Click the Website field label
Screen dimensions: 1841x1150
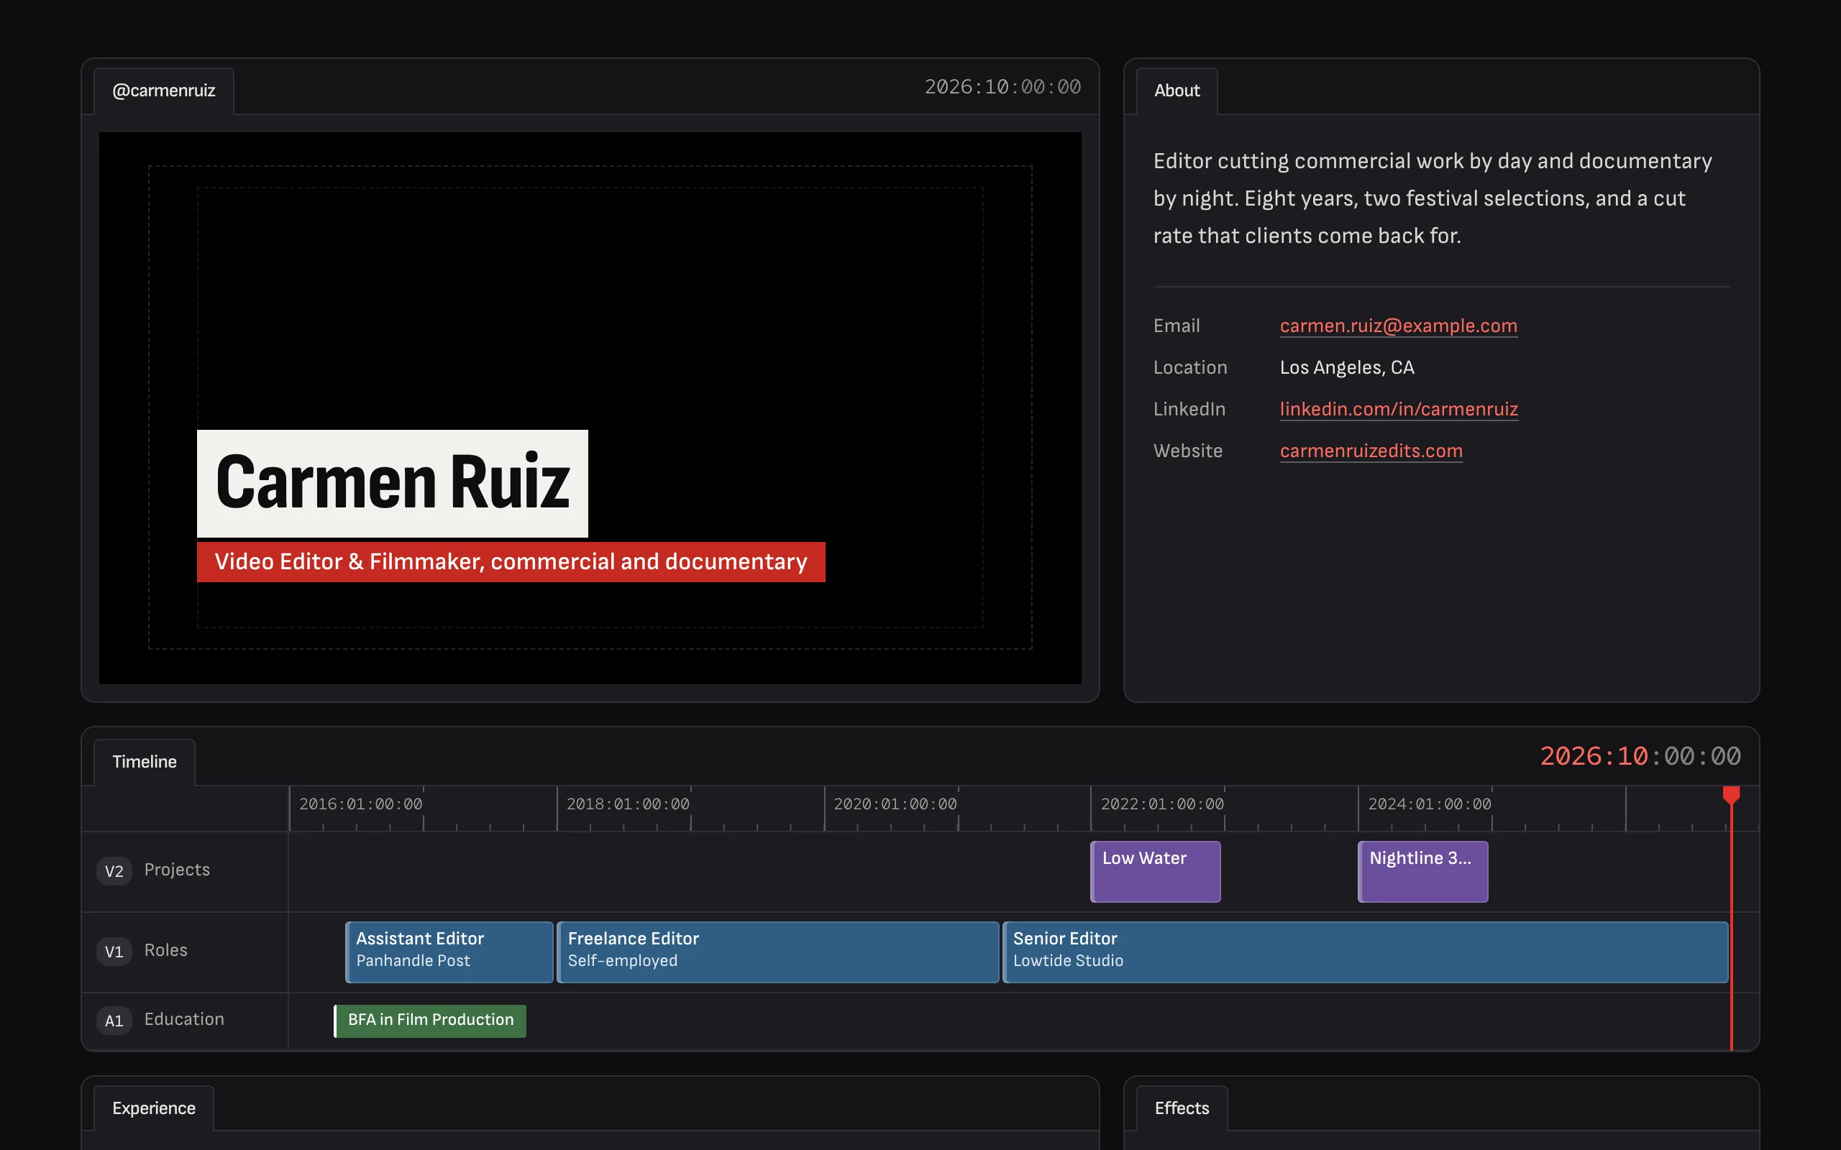tap(1187, 451)
